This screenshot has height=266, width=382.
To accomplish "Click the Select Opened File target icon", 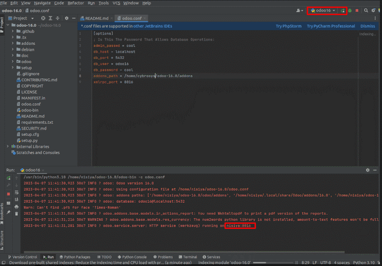I will point(43,18).
